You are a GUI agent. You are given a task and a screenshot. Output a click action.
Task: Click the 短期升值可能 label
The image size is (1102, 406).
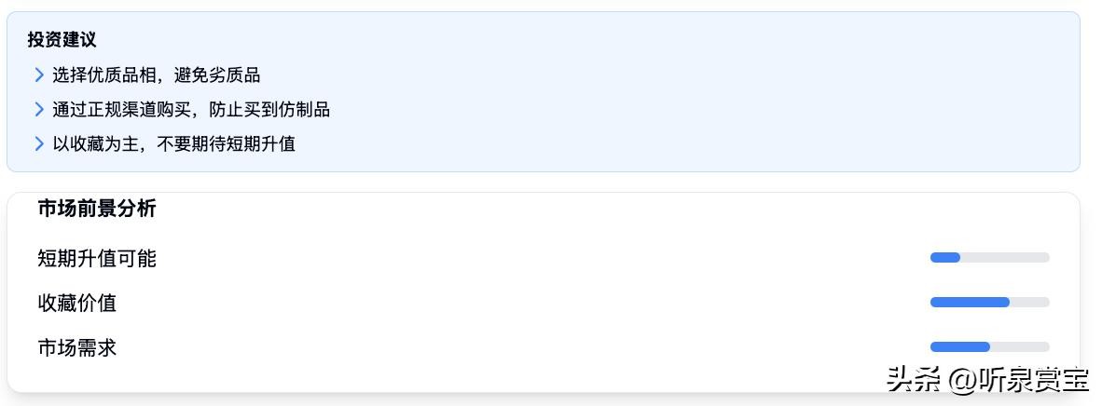[x=97, y=258]
